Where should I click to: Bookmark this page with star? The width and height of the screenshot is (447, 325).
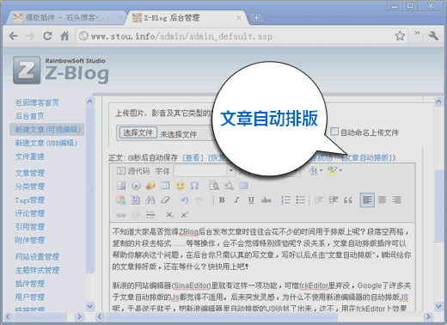point(400,36)
